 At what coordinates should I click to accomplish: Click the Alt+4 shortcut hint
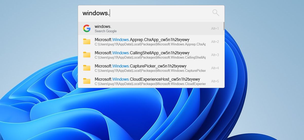215,68
